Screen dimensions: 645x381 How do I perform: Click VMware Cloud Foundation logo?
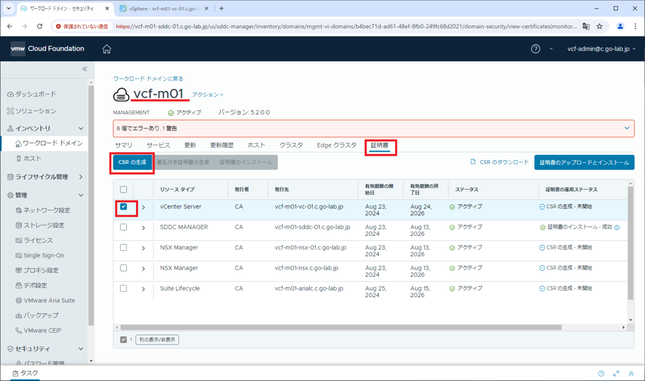(x=47, y=49)
